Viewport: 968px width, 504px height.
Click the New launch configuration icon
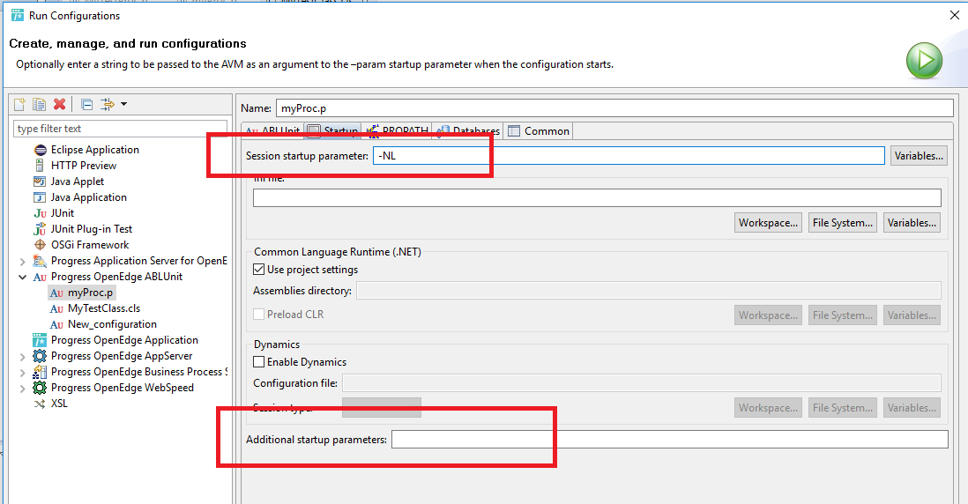[20, 104]
